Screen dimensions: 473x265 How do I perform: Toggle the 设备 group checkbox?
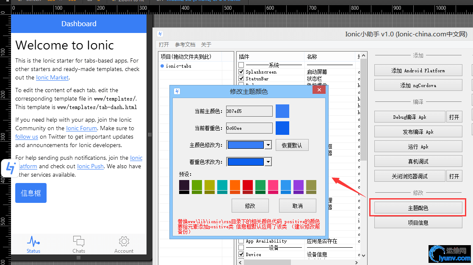[241, 248]
